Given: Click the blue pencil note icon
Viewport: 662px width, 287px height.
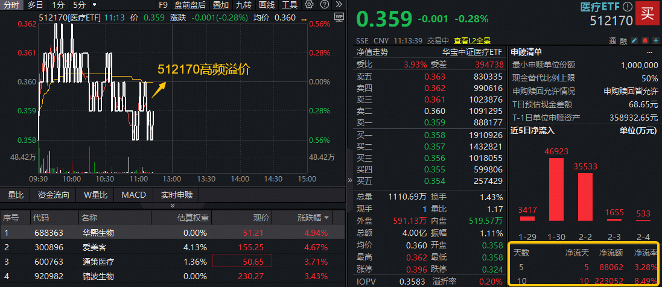Looking at the screenshot, I should point(633,41).
